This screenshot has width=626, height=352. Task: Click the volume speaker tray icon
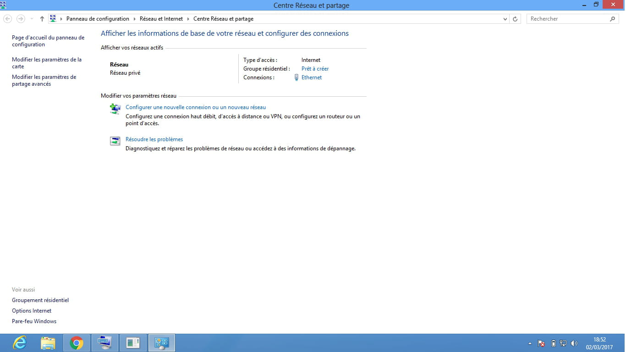pyautogui.click(x=574, y=343)
